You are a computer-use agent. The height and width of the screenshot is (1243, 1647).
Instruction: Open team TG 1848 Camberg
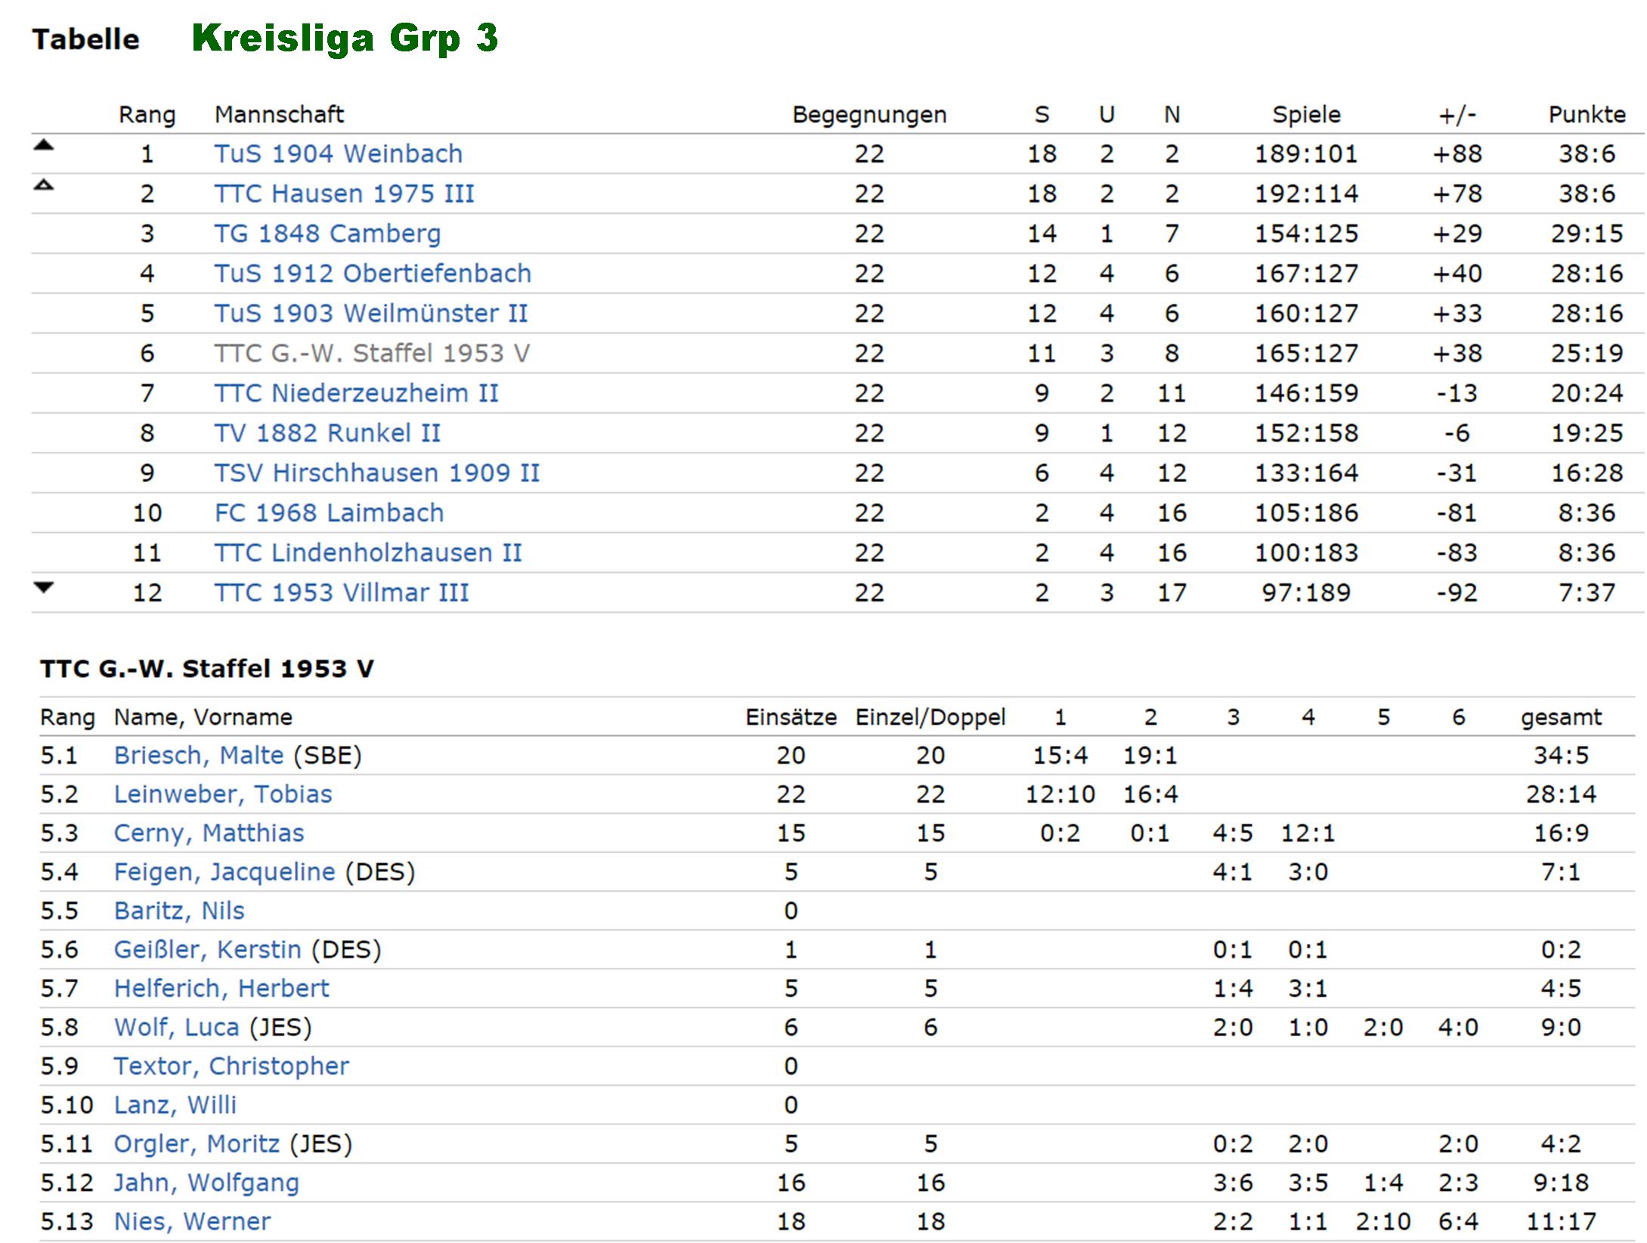click(x=327, y=234)
